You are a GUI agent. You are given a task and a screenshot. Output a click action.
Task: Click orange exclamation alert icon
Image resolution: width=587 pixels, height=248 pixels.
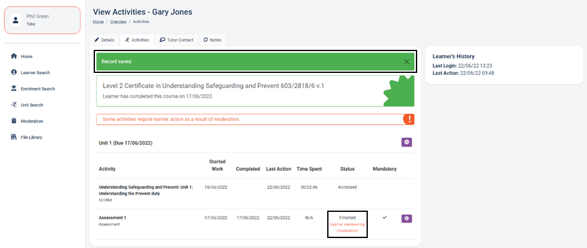click(x=409, y=119)
